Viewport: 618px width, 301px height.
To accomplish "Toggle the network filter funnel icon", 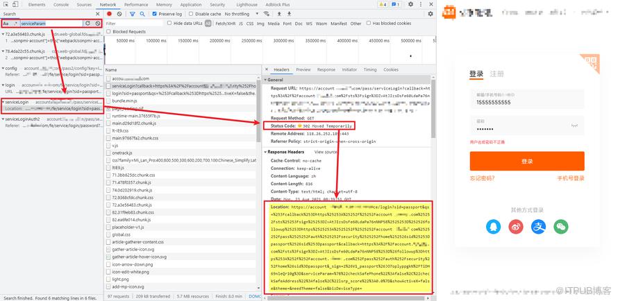I will coord(133,14).
